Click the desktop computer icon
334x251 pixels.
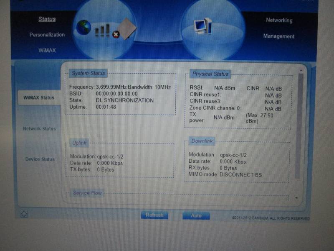coord(203,26)
